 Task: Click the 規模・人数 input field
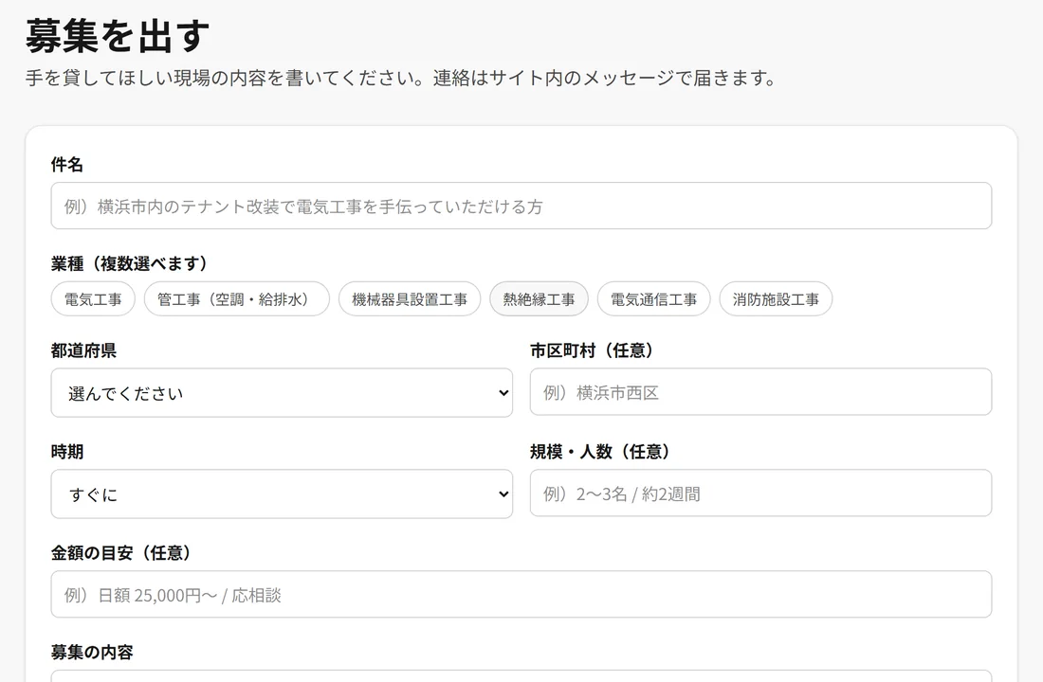coord(761,494)
